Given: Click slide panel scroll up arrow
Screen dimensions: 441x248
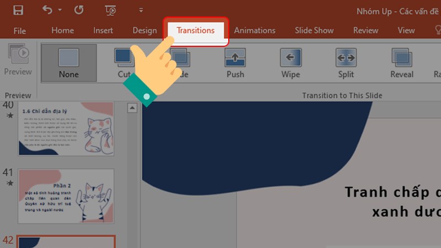Looking at the screenshot, I should [132, 109].
